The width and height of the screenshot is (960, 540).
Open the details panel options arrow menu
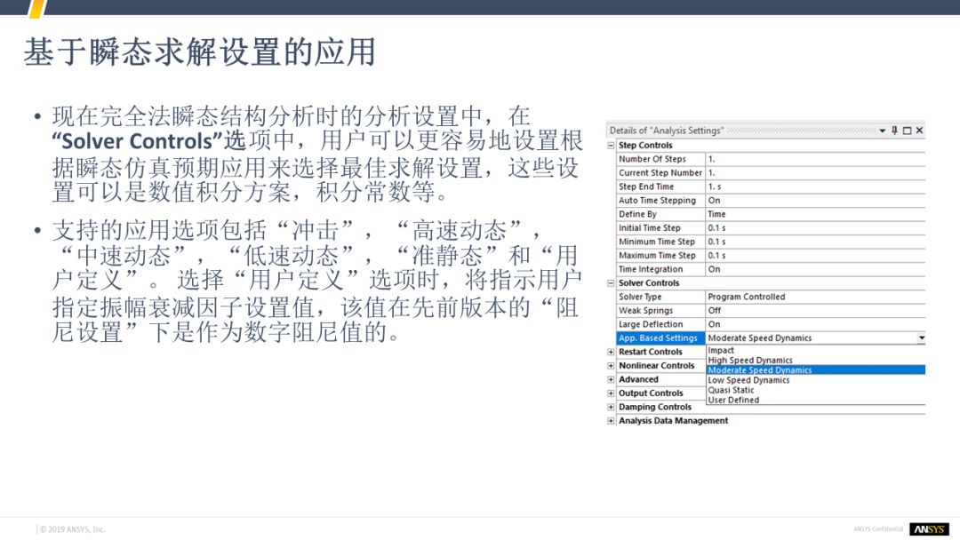click(882, 131)
